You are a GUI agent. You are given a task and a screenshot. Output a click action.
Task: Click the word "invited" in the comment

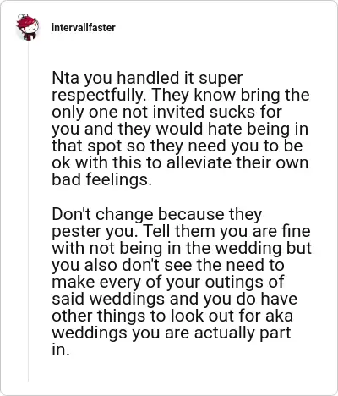[178, 112]
